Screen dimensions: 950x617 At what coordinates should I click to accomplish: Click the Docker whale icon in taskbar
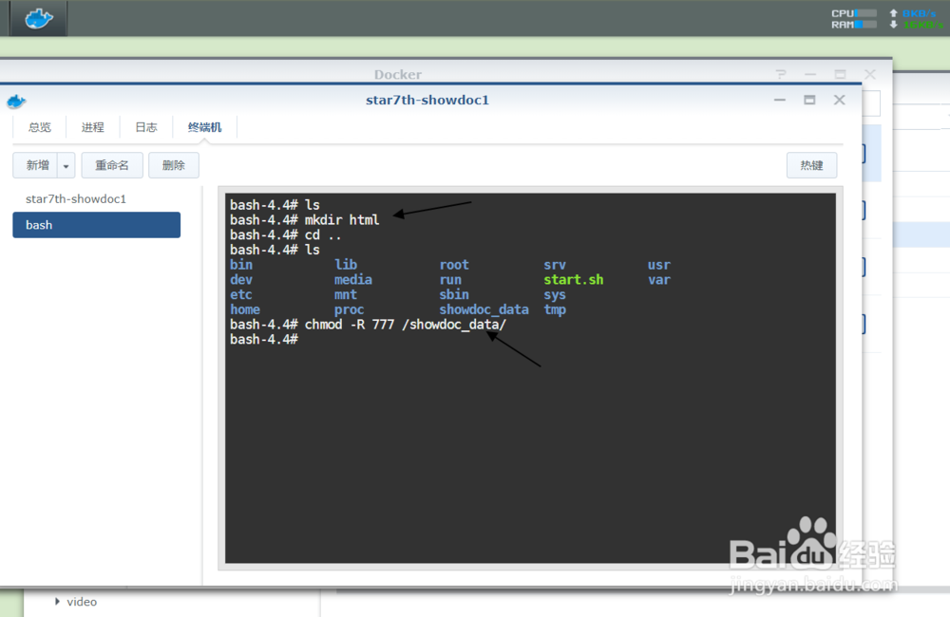[39, 18]
